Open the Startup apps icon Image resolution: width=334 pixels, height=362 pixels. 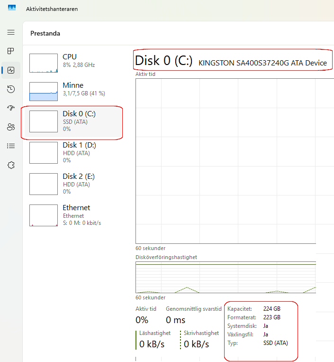(x=11, y=108)
